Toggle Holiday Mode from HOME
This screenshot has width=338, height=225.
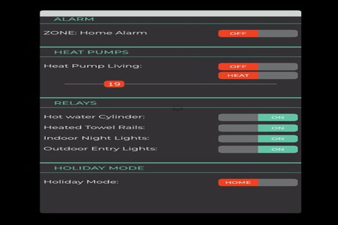[257, 182]
